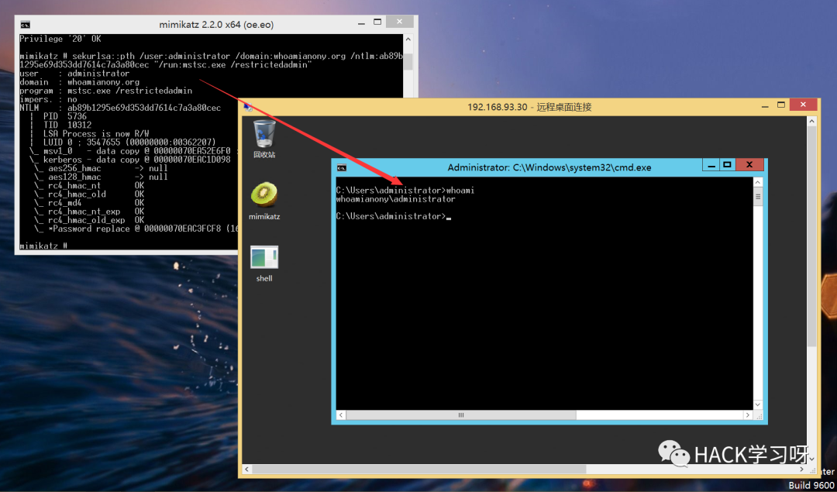Image resolution: width=837 pixels, height=492 pixels.
Task: Click the "aes256_hmac -> null" line
Action: click(x=101, y=168)
